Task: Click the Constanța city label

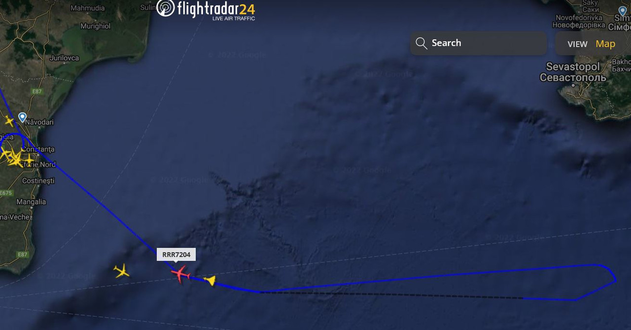Action: (38, 149)
